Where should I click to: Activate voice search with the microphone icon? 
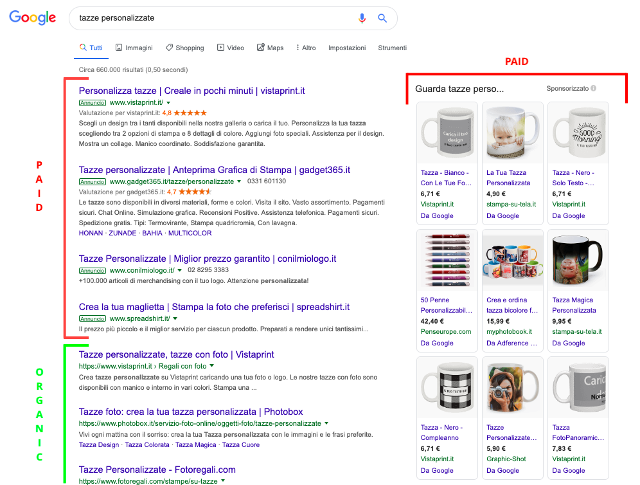tap(362, 19)
